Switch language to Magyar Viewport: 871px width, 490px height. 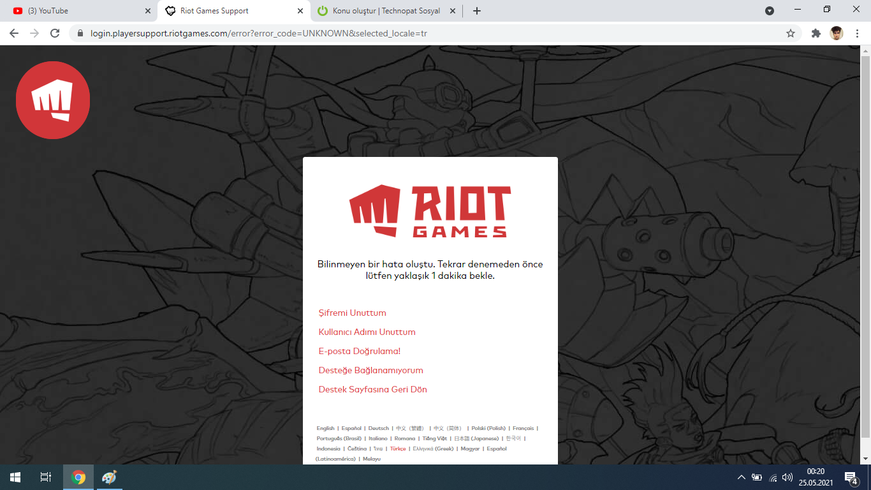(x=470, y=449)
